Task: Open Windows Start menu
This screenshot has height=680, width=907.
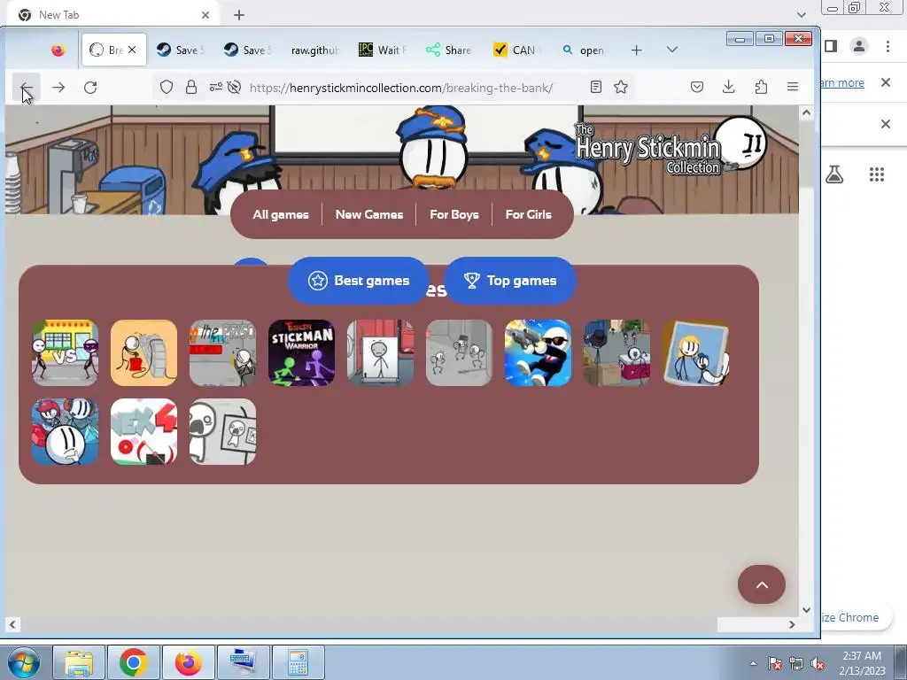Action: point(23,662)
